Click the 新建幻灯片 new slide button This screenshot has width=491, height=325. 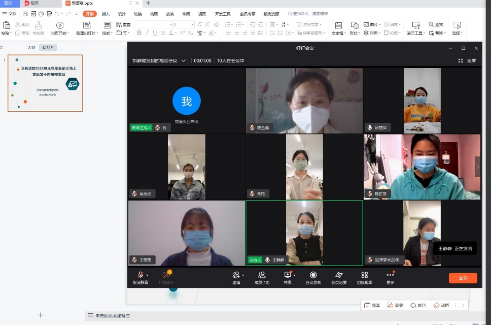(x=87, y=28)
